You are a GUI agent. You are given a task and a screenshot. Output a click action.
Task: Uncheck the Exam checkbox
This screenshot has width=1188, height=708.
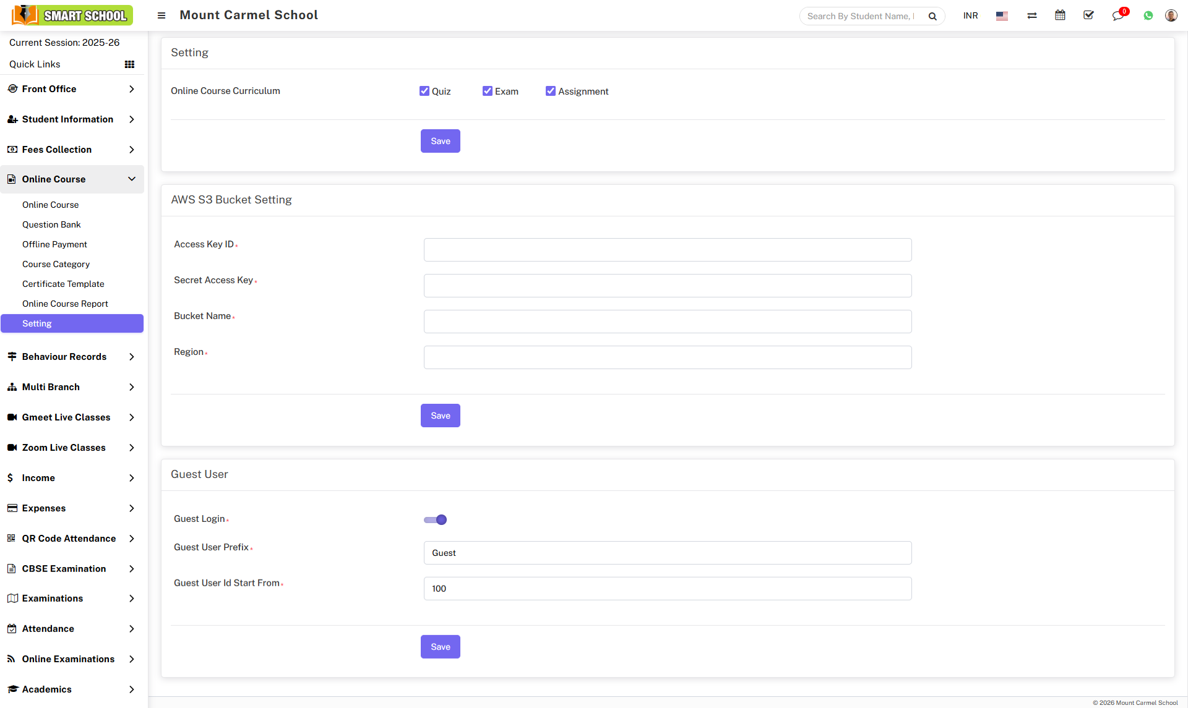tap(488, 91)
